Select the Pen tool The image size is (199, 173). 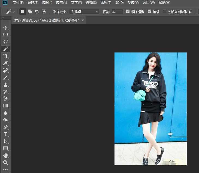click(5, 127)
